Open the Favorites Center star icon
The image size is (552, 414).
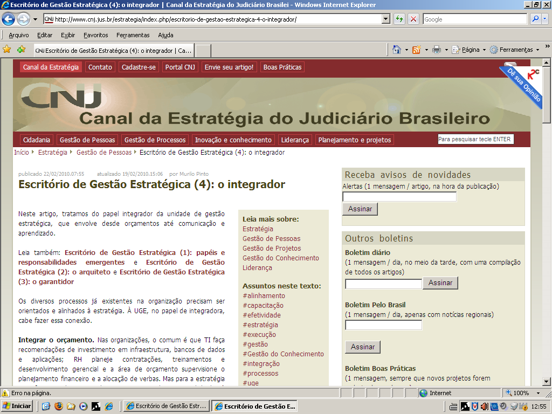pyautogui.click(x=7, y=50)
